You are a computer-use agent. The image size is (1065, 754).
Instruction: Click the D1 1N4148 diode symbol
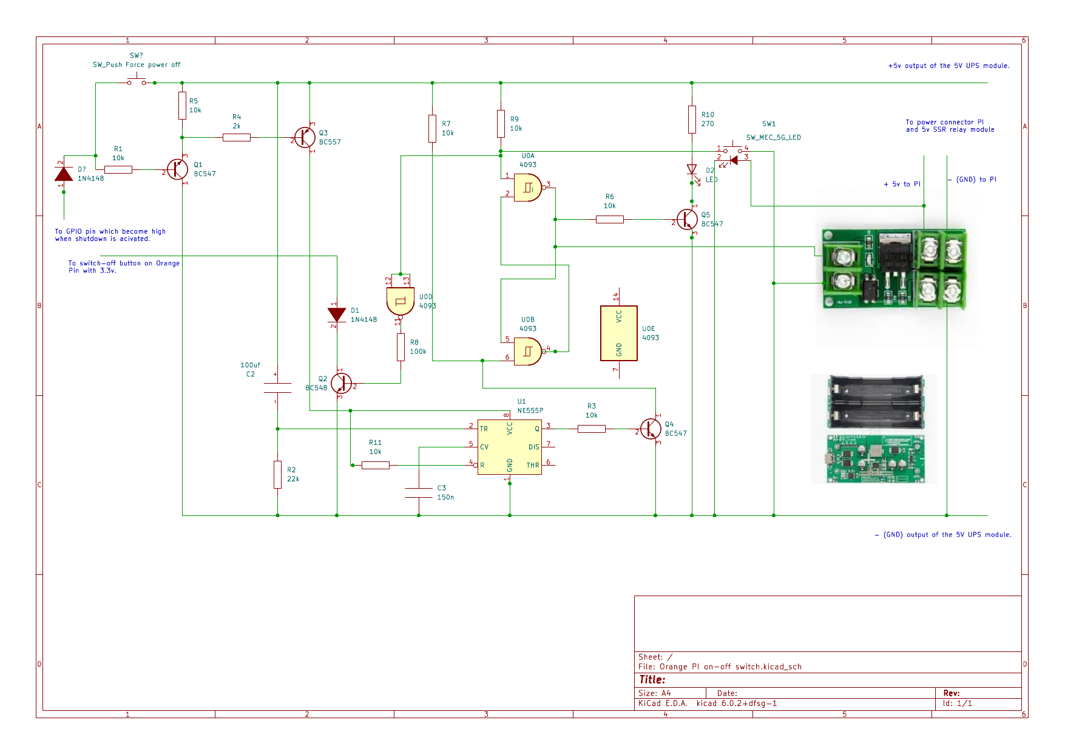point(337,315)
